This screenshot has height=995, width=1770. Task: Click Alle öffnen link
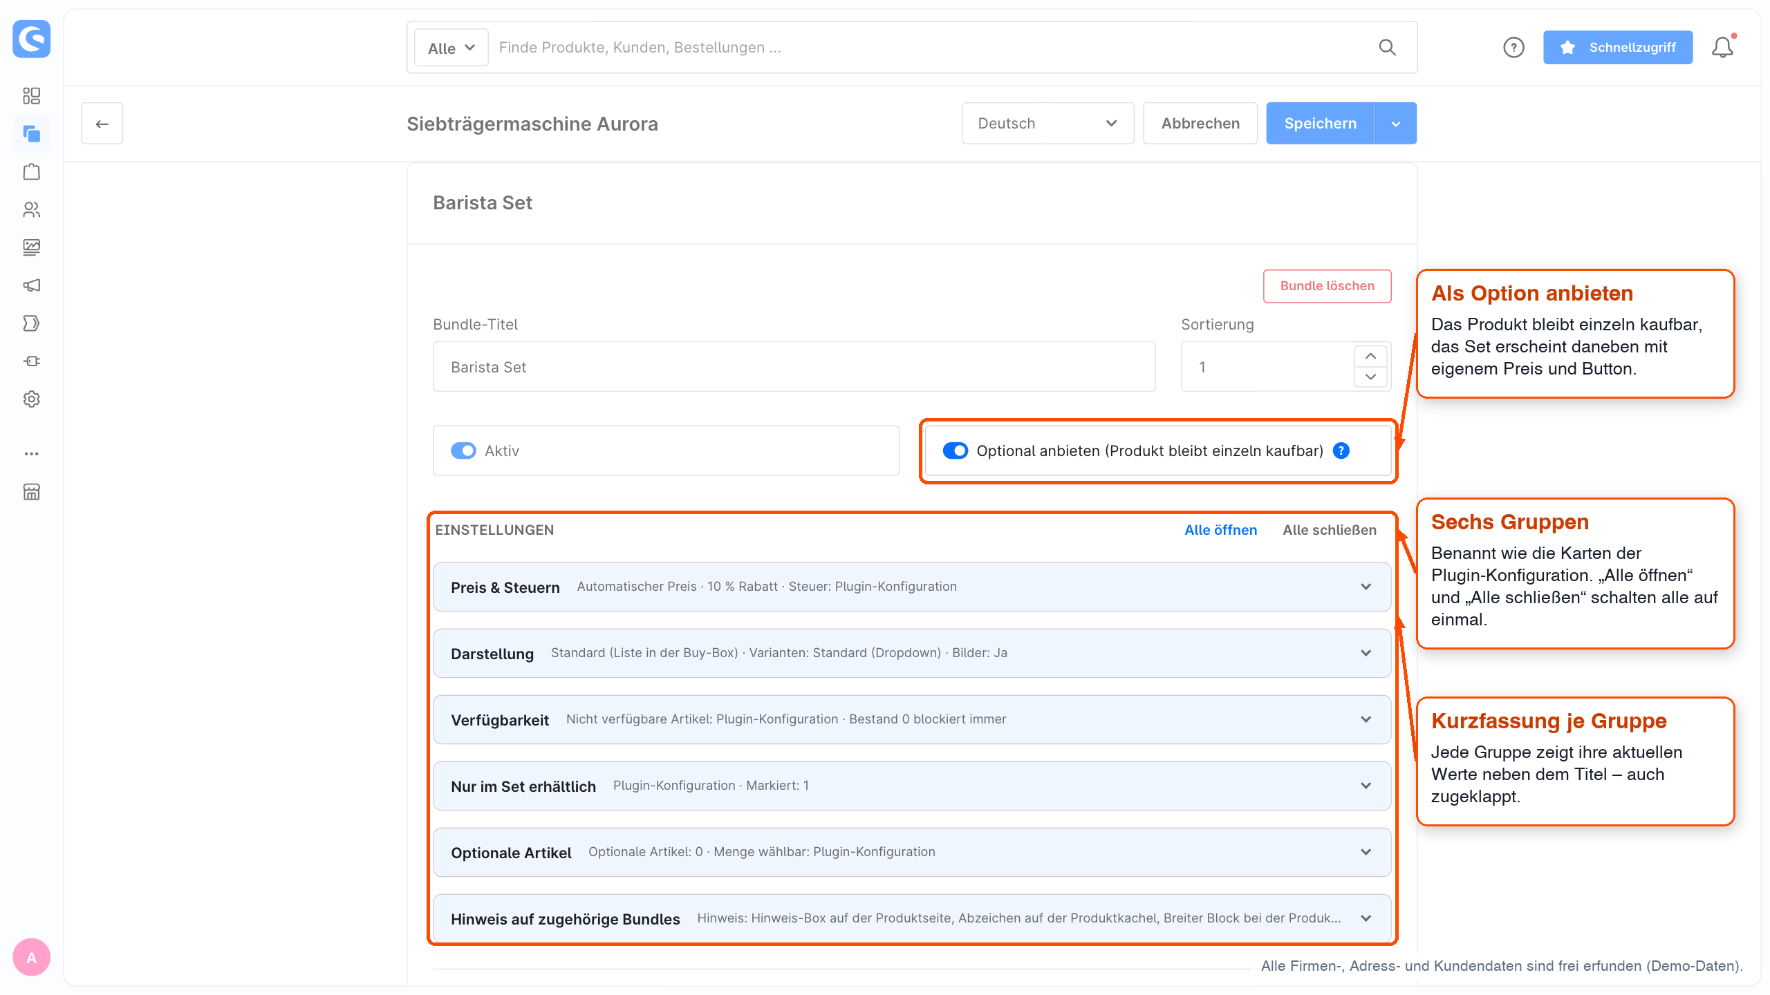tap(1220, 530)
